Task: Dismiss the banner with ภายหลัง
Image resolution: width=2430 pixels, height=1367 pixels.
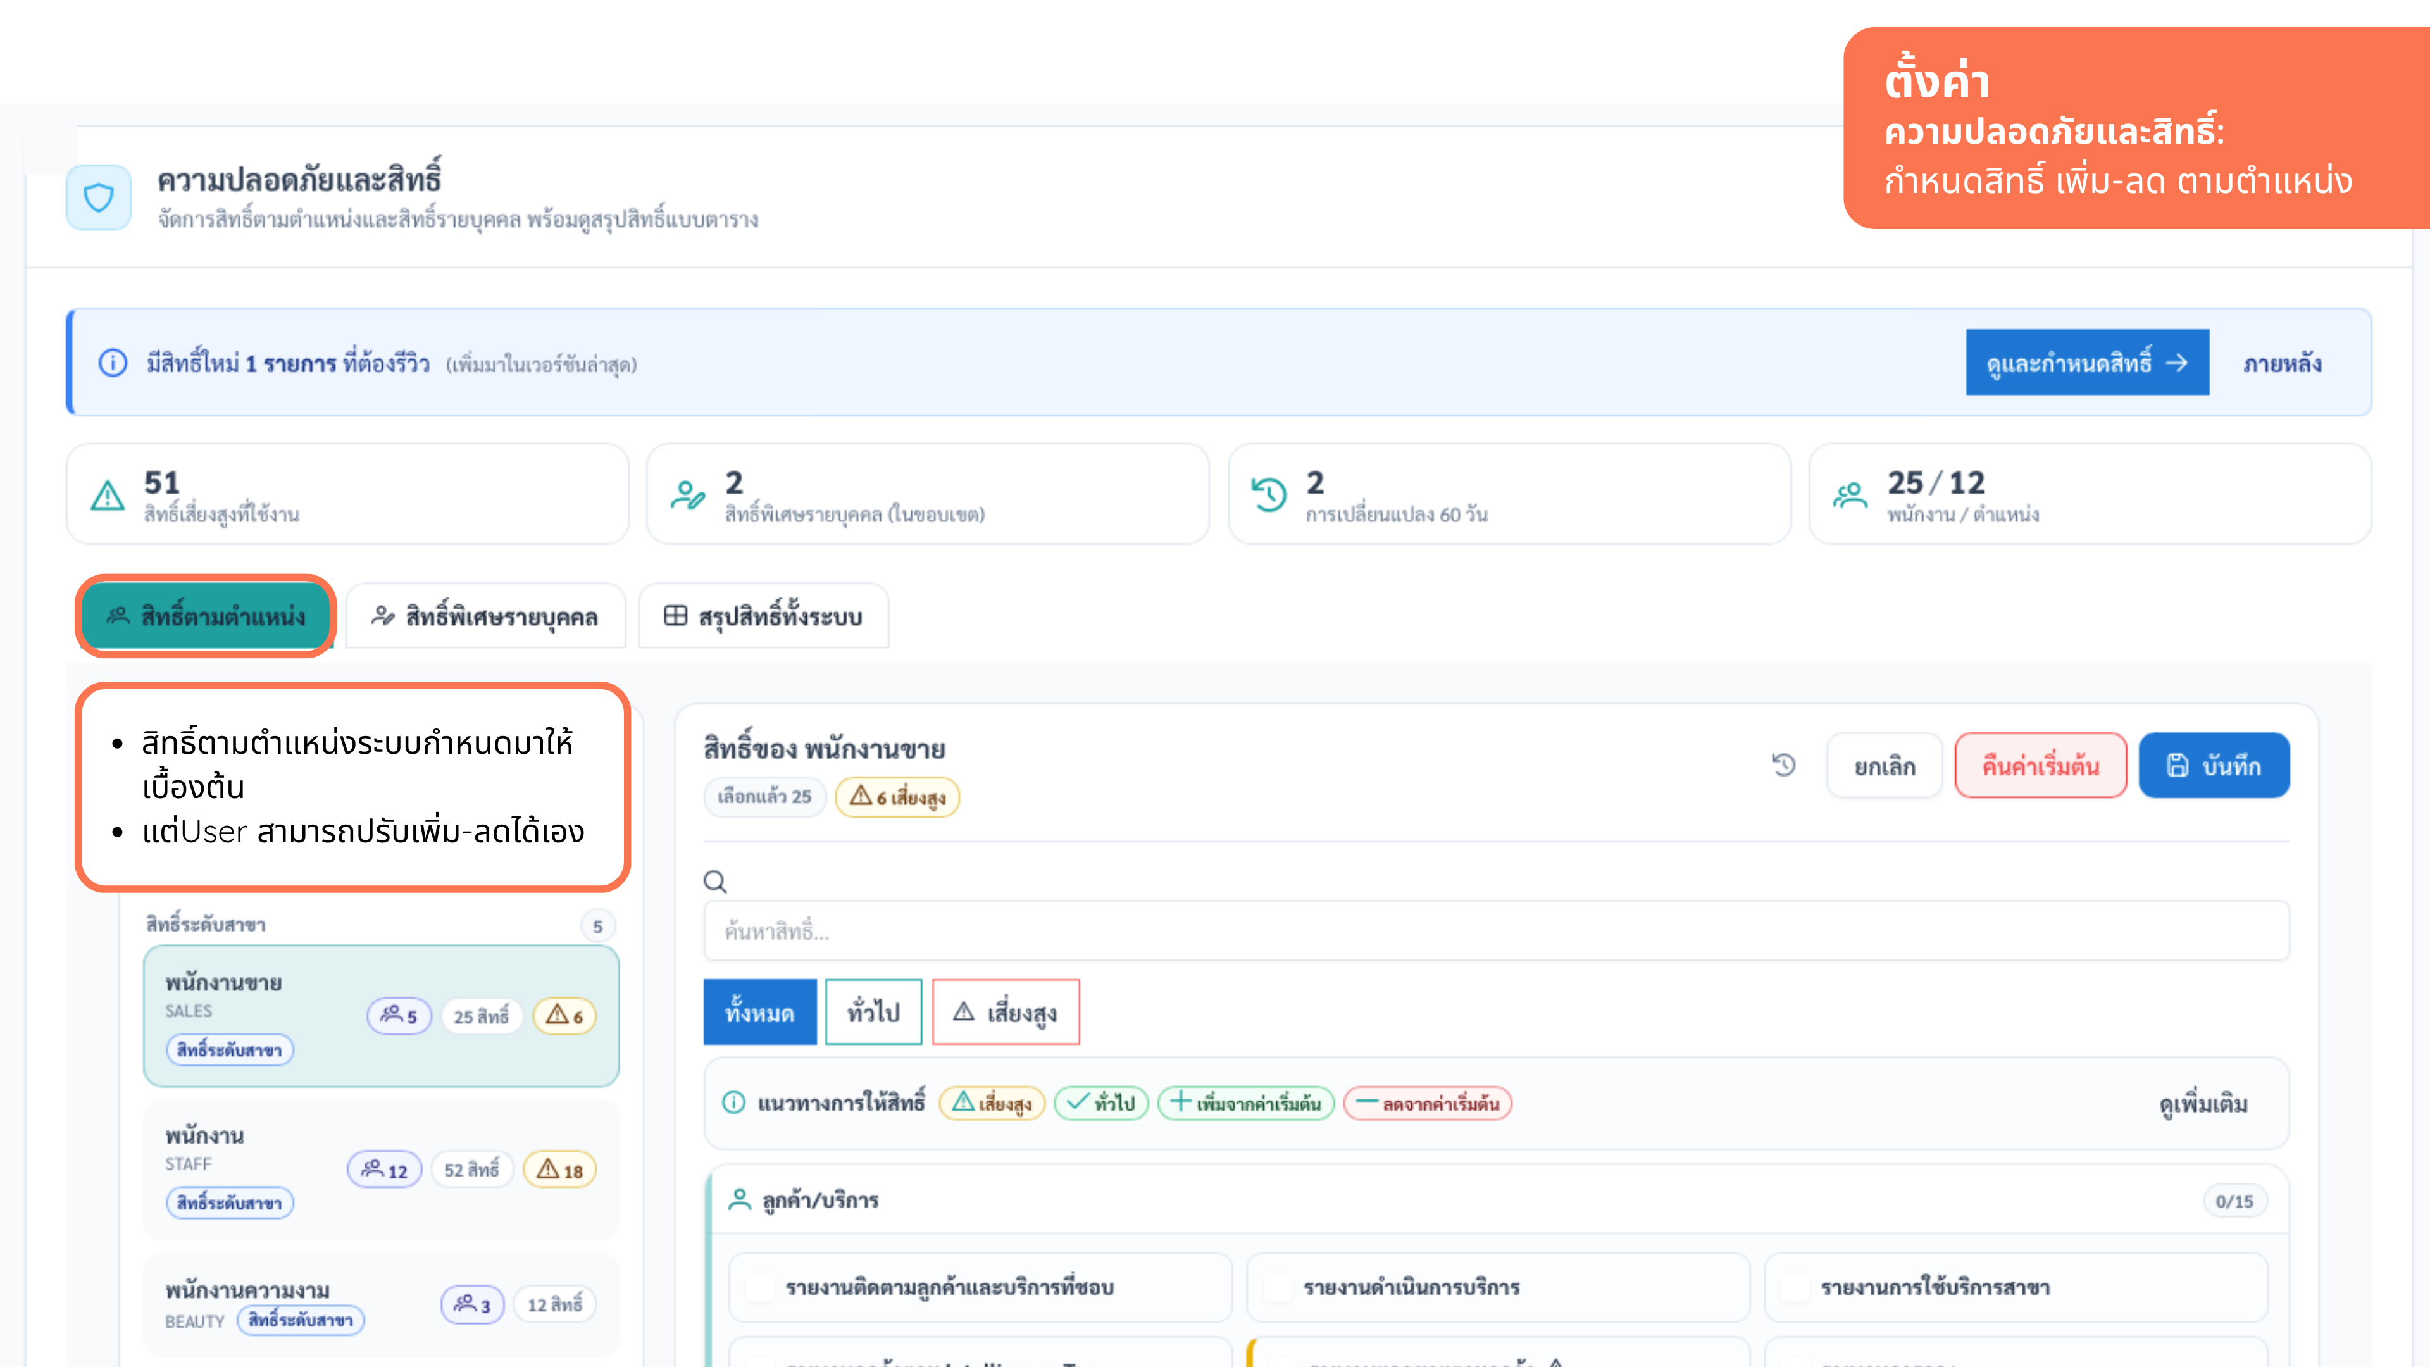Action: 2282,363
